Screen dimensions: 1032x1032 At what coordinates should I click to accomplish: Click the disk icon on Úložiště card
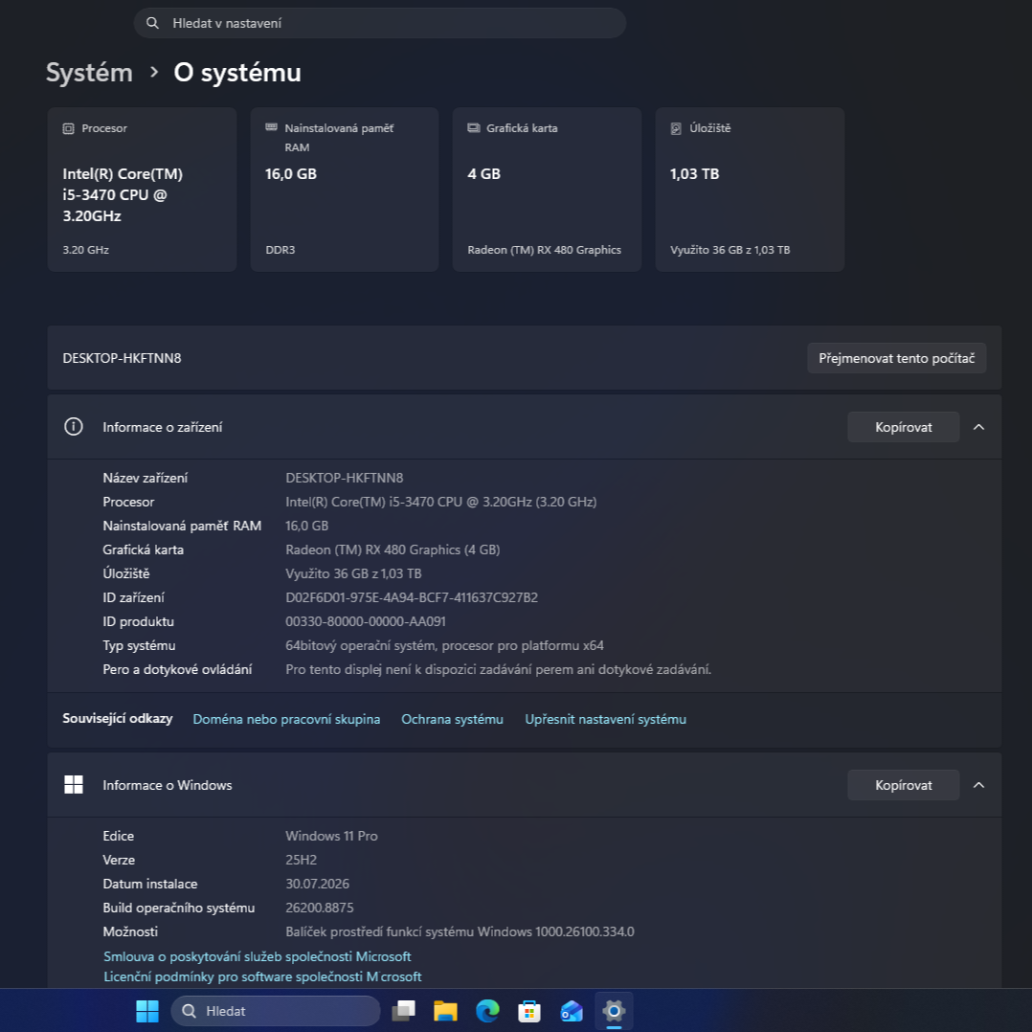tap(676, 128)
